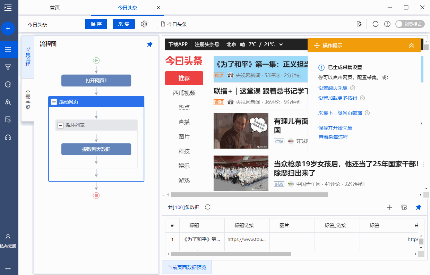
Task: Click the data table horizontal scrollbar
Action: [x=231, y=254]
